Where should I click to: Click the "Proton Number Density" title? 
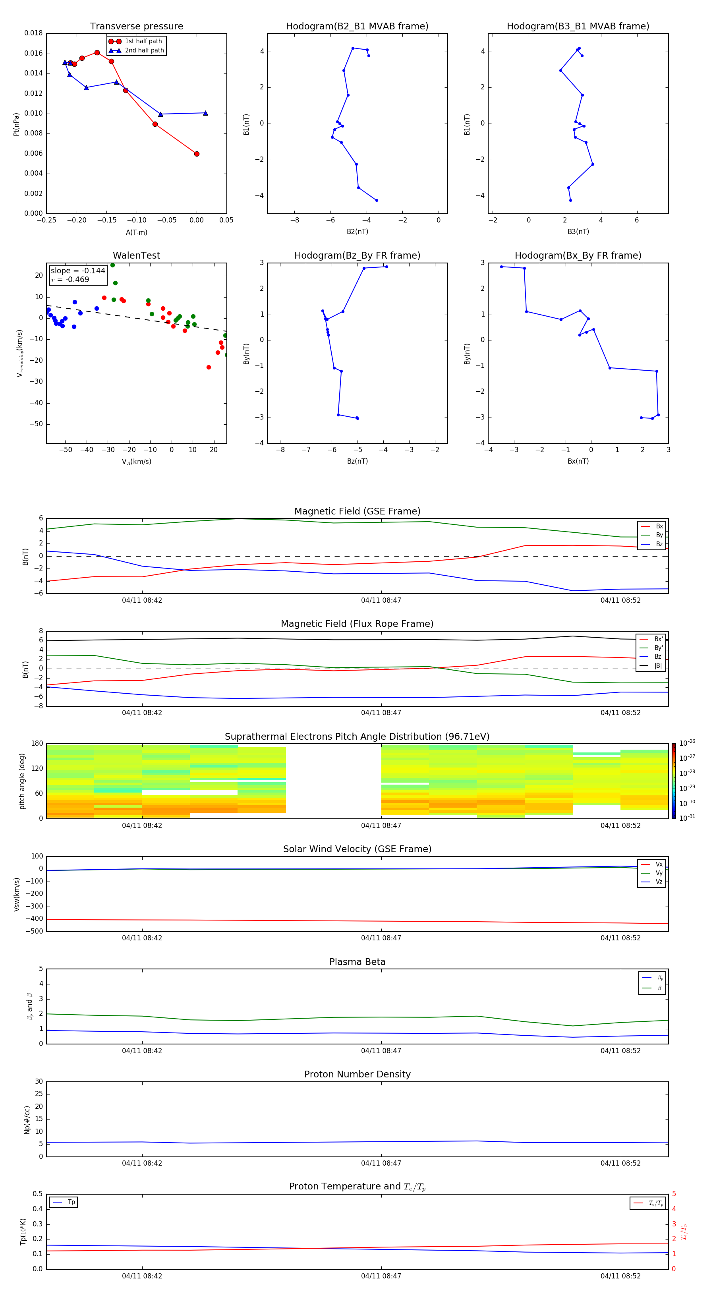pyautogui.click(x=357, y=1074)
